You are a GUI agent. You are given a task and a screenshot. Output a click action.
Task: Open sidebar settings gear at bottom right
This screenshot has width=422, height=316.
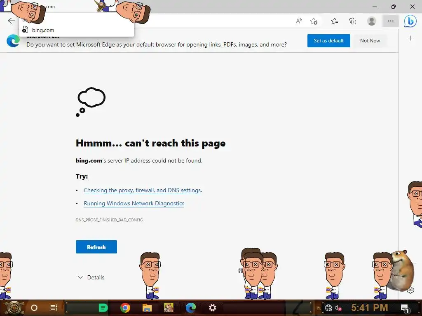tap(410, 290)
